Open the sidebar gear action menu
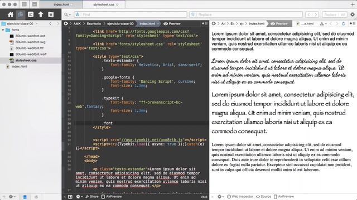Viewport: 357px width, 200px height. click(x=12, y=197)
